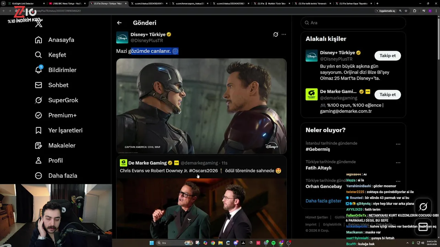Open the Fatih Altaylı trending topic
Image resolution: width=440 pixels, height=247 pixels.
[x=318, y=168]
